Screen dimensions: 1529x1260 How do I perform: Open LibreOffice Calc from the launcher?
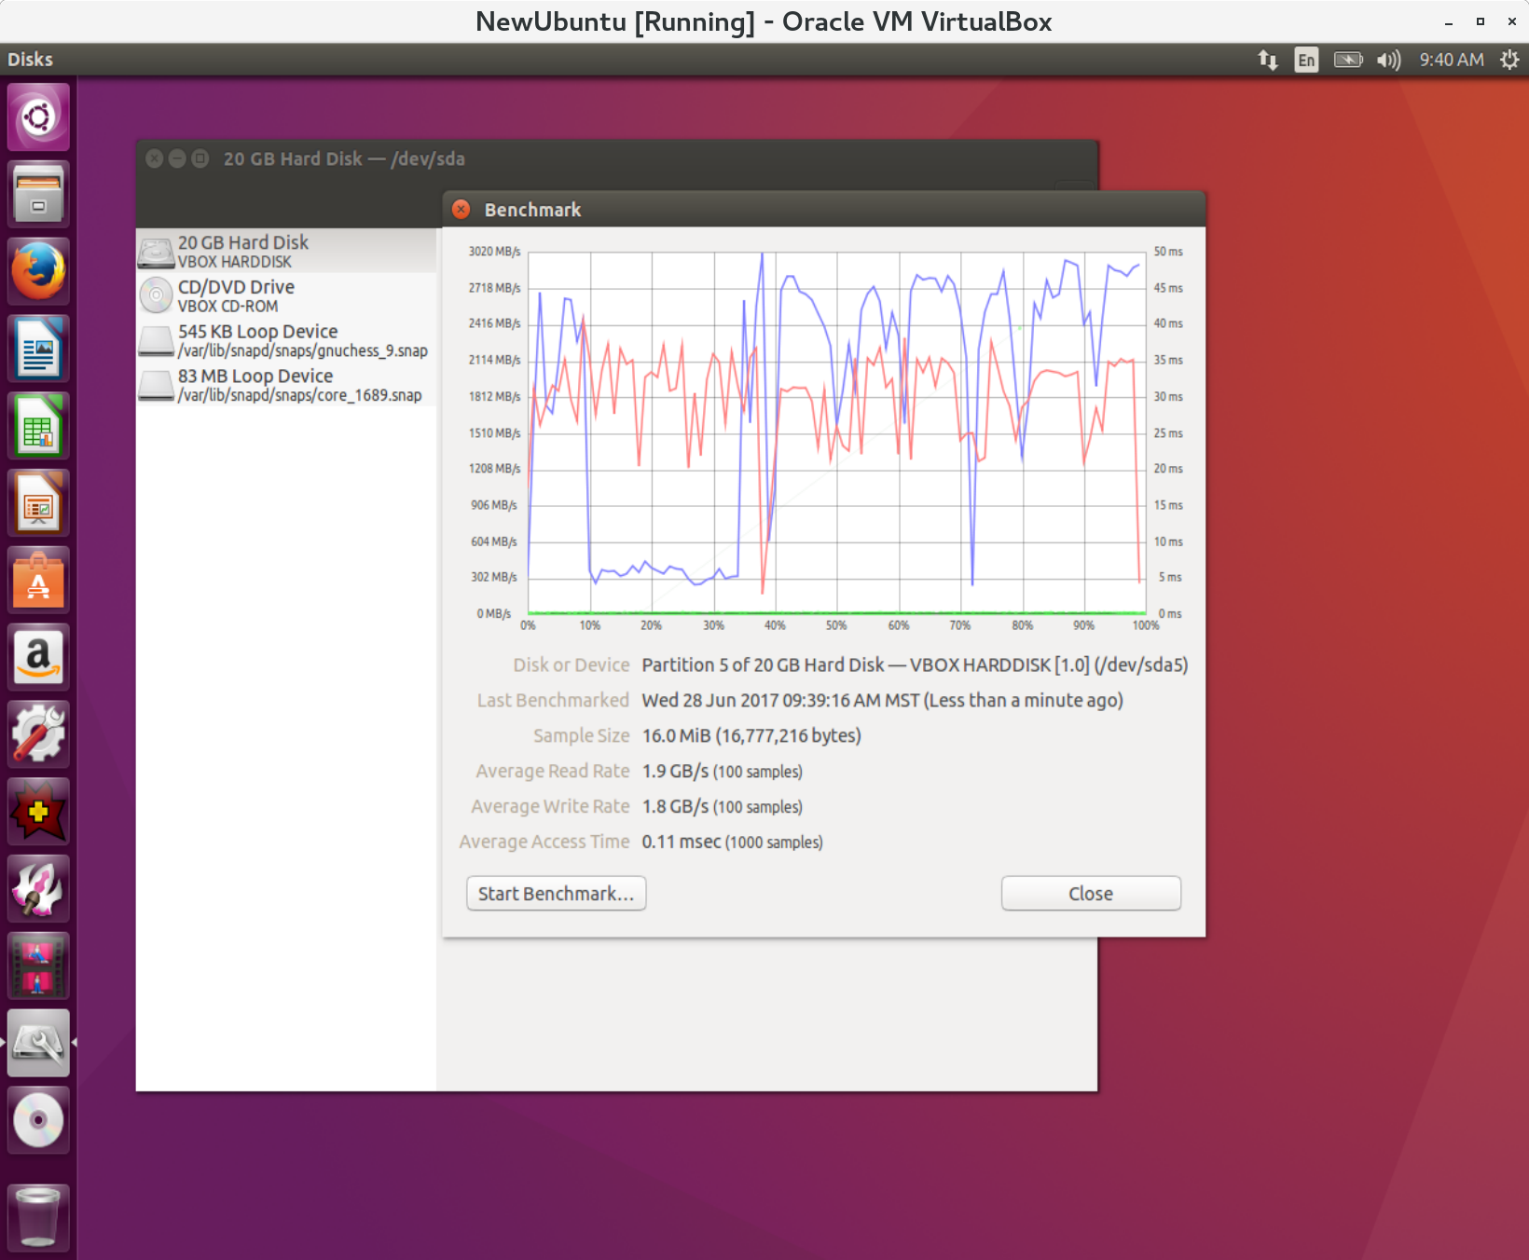pos(38,427)
